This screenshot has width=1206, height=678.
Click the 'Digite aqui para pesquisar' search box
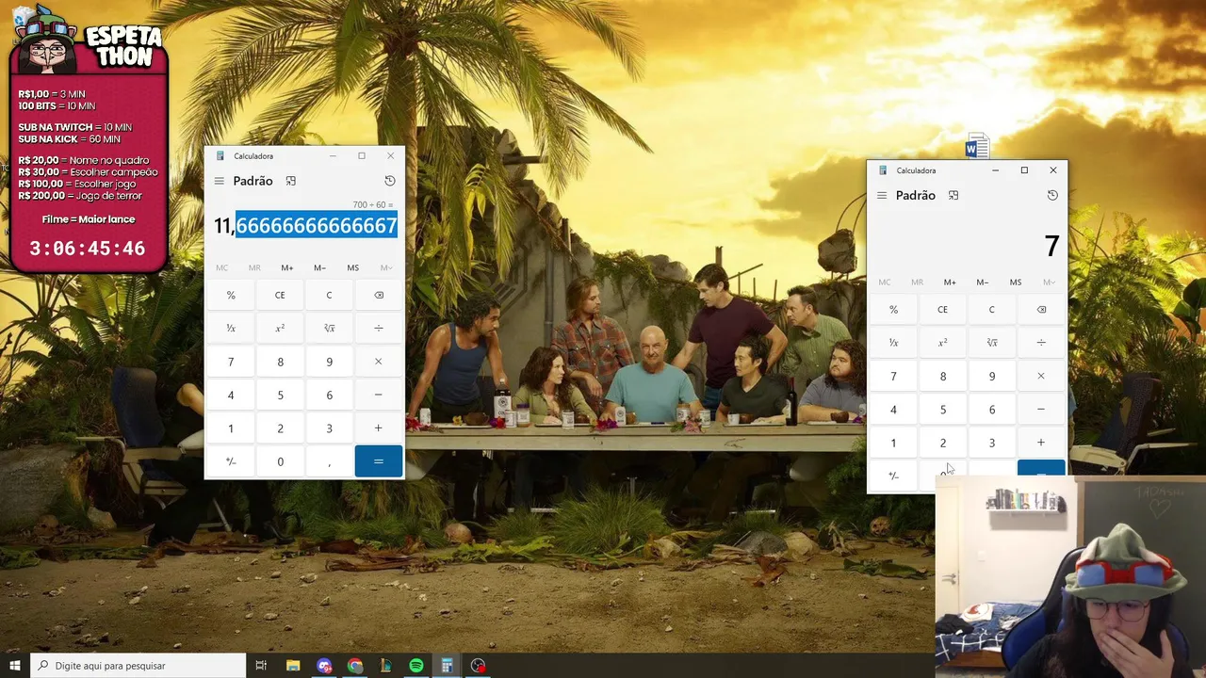tap(139, 666)
